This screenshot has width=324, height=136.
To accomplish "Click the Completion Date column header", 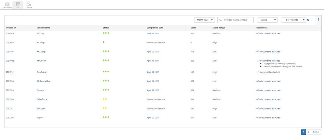I will click(155, 27).
